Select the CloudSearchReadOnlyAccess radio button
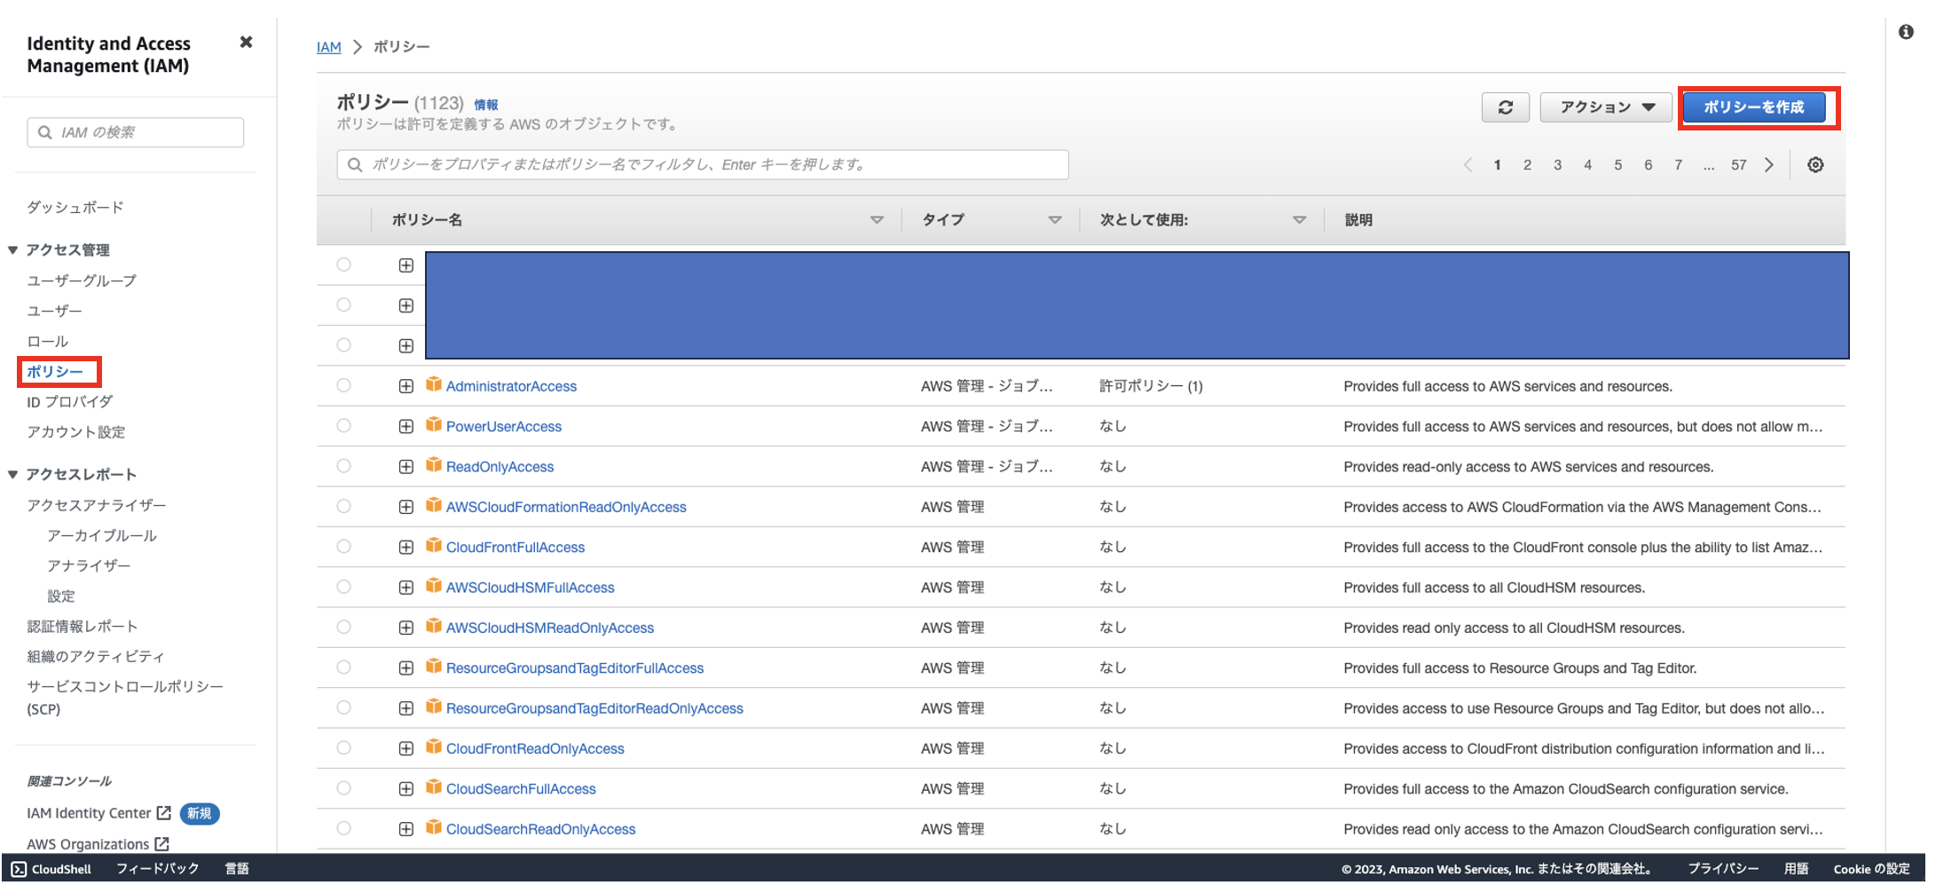This screenshot has height=893, width=1936. [344, 828]
